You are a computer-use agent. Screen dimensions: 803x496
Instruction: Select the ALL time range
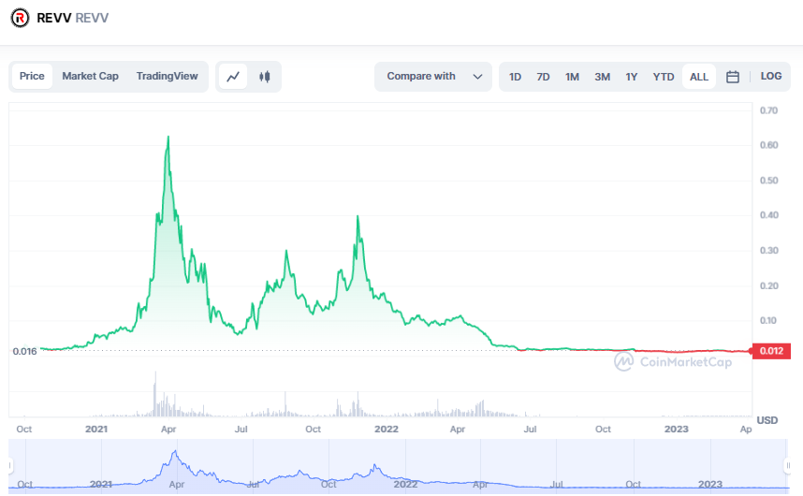699,77
